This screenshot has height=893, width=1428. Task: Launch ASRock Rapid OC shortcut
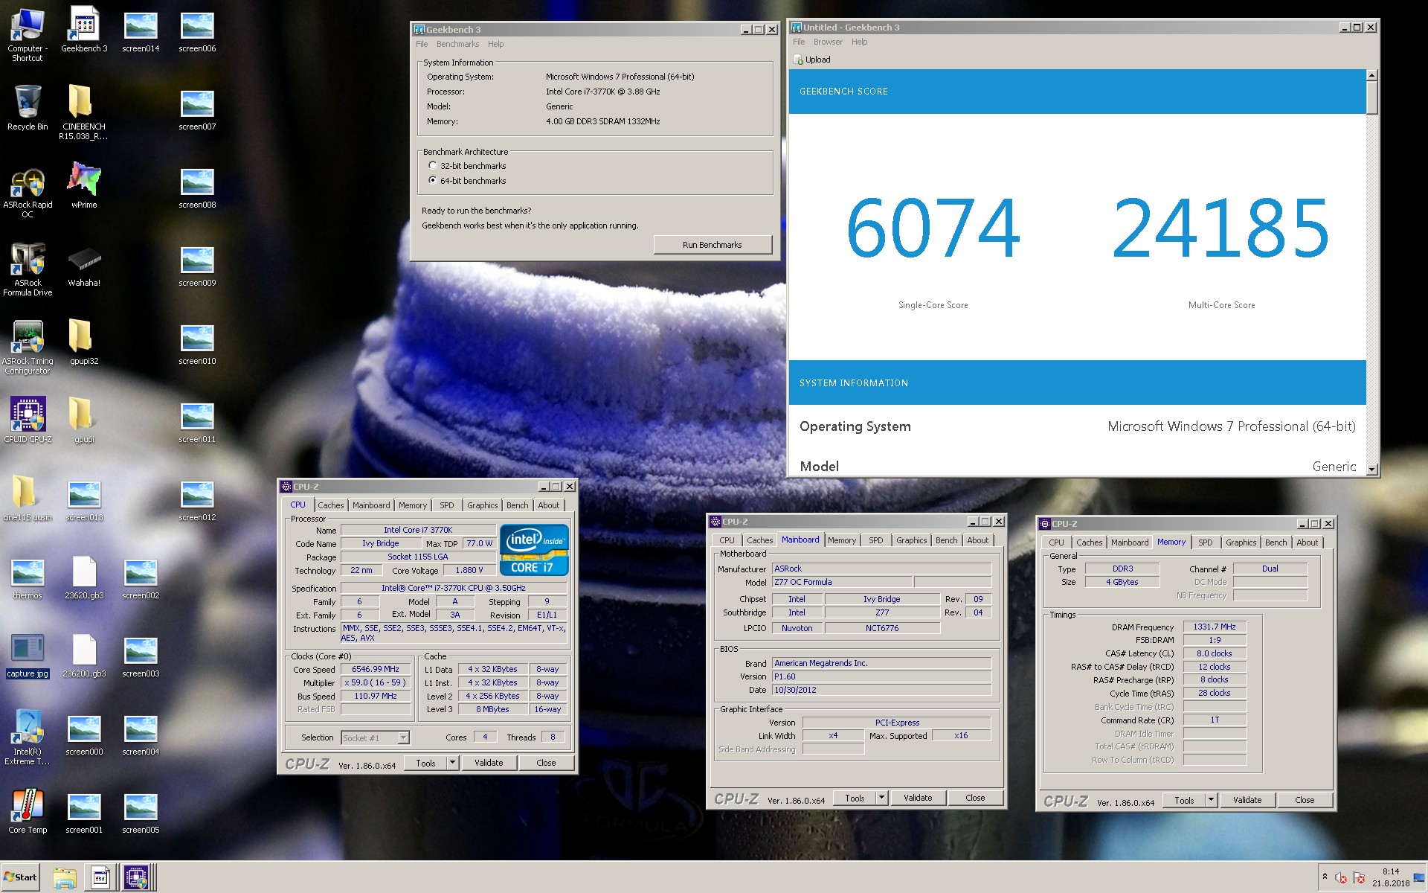[28, 193]
